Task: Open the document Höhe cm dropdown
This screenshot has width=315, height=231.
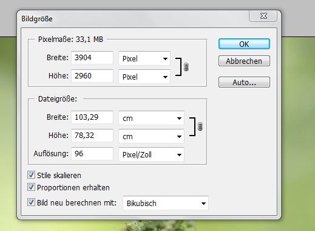Action: [x=151, y=136]
